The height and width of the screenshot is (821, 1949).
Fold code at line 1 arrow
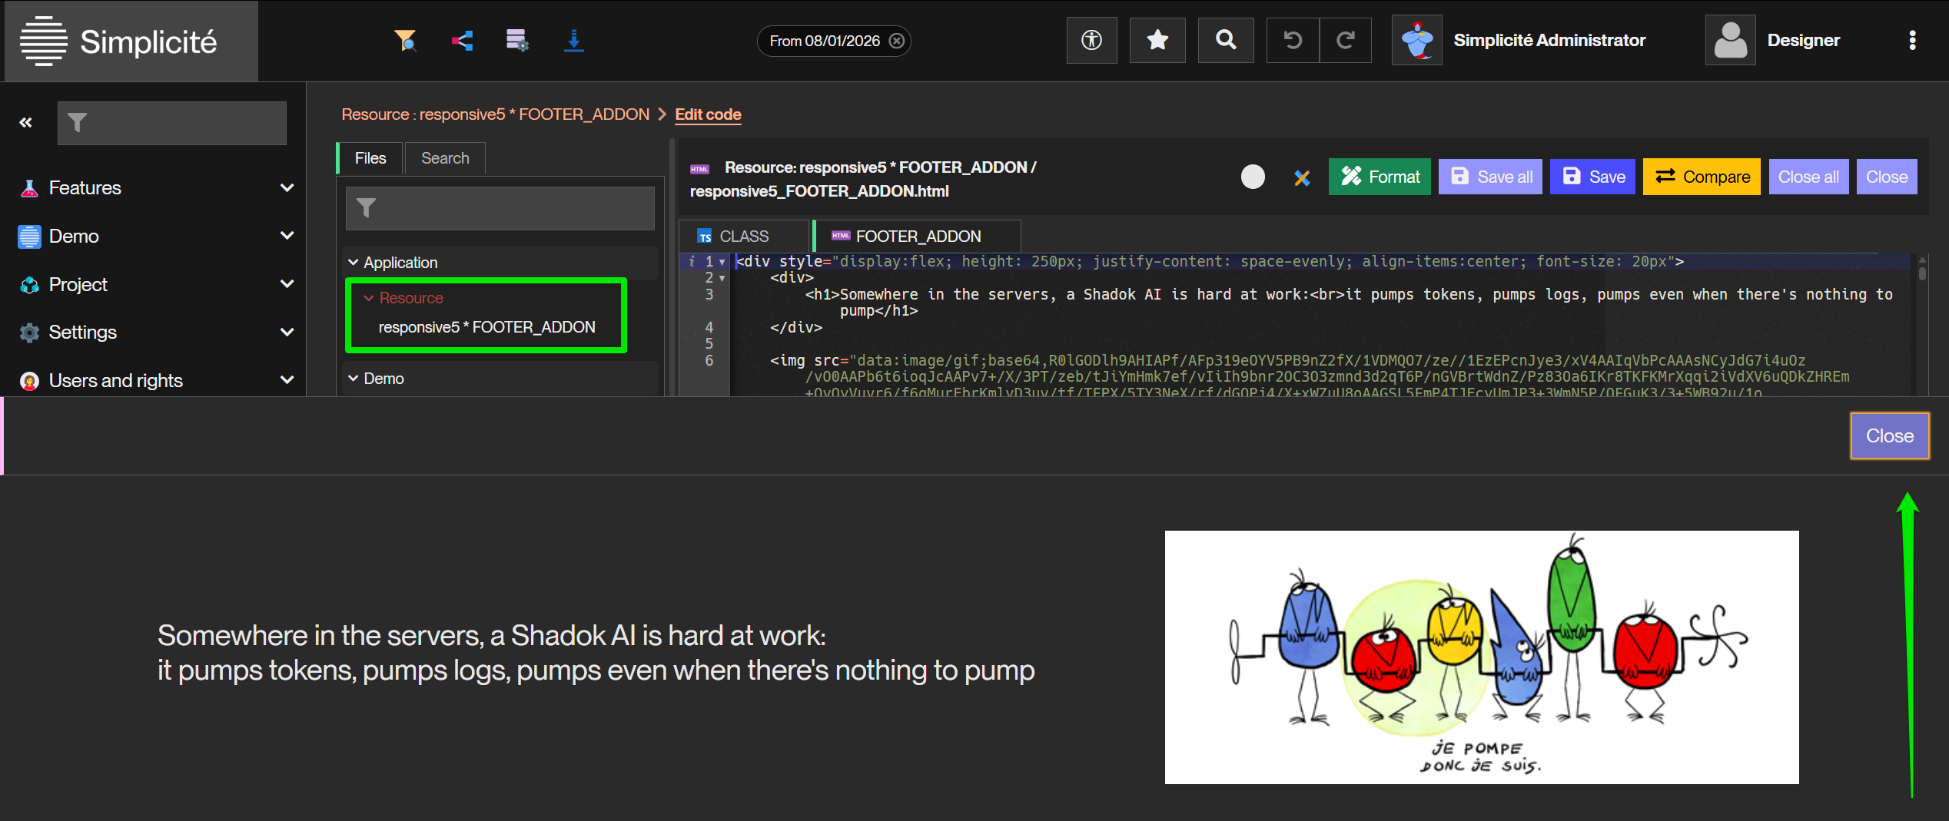pos(722,262)
